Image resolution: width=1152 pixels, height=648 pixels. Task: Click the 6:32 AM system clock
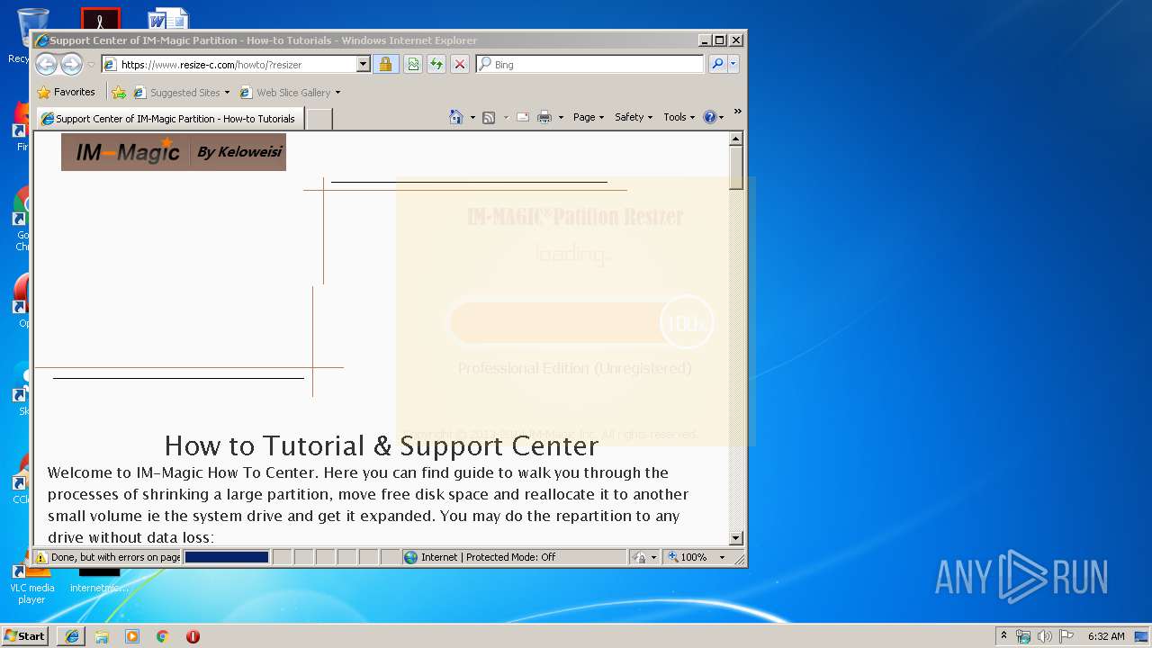click(1106, 636)
